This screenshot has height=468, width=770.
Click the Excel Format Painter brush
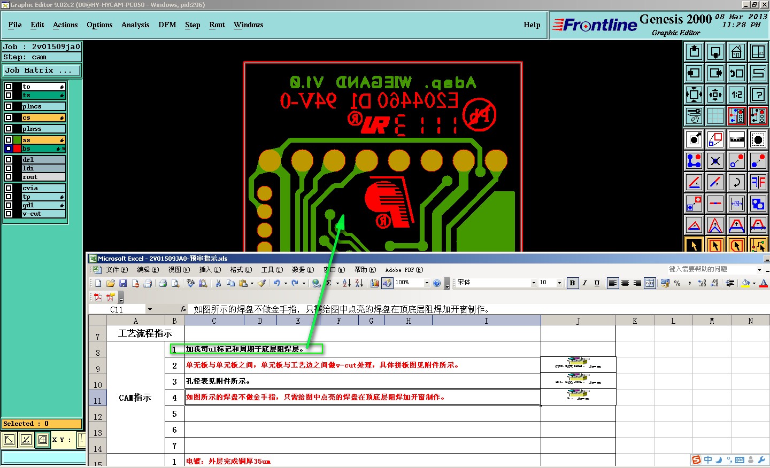[261, 283]
